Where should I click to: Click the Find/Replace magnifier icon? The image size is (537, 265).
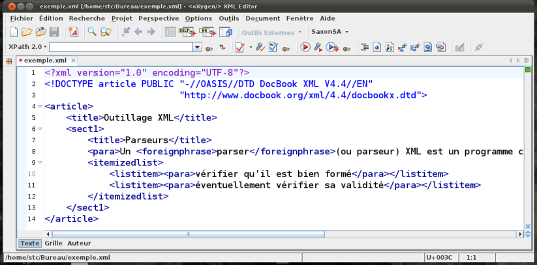point(92,31)
